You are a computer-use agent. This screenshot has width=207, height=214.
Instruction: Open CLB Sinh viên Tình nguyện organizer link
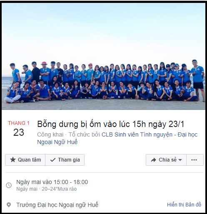(x=137, y=134)
